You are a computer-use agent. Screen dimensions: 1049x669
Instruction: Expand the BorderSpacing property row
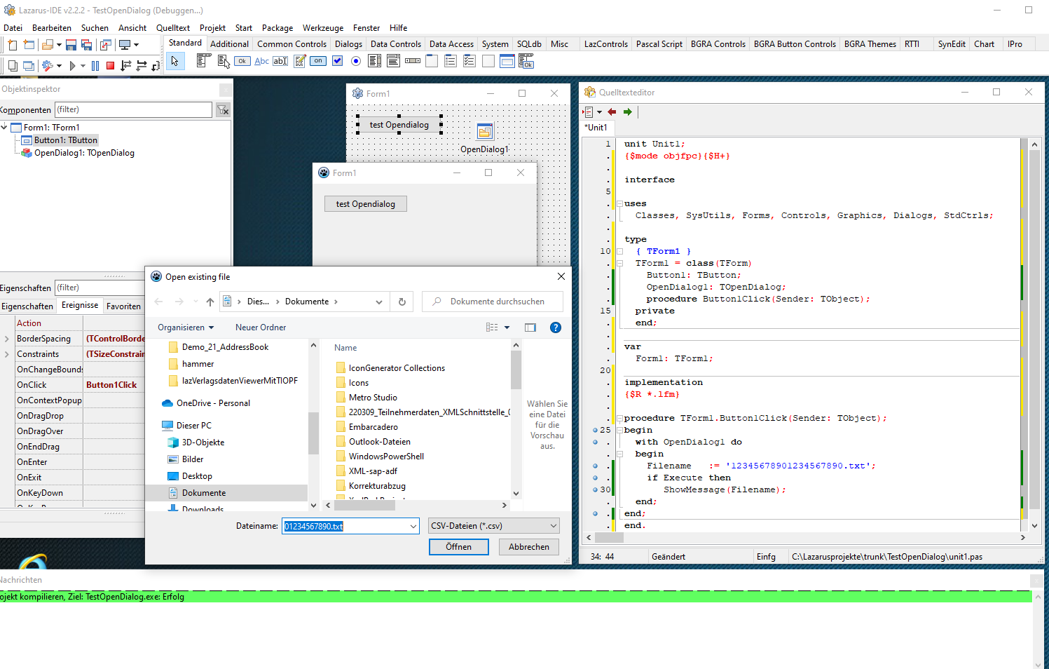coord(7,339)
